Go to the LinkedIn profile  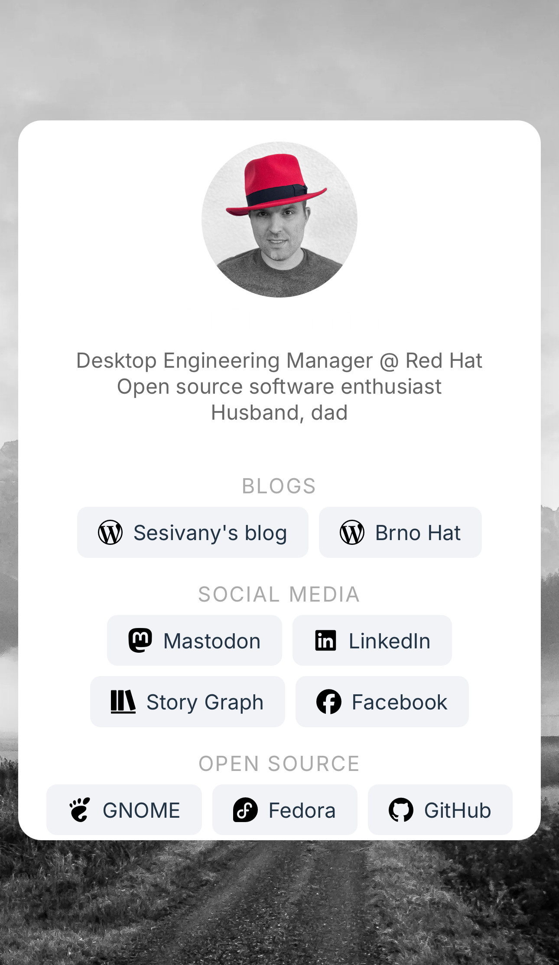pyautogui.click(x=372, y=640)
